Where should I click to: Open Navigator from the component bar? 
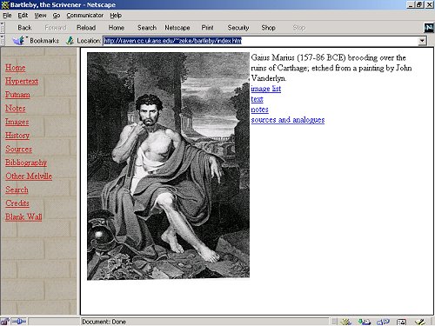347,322
